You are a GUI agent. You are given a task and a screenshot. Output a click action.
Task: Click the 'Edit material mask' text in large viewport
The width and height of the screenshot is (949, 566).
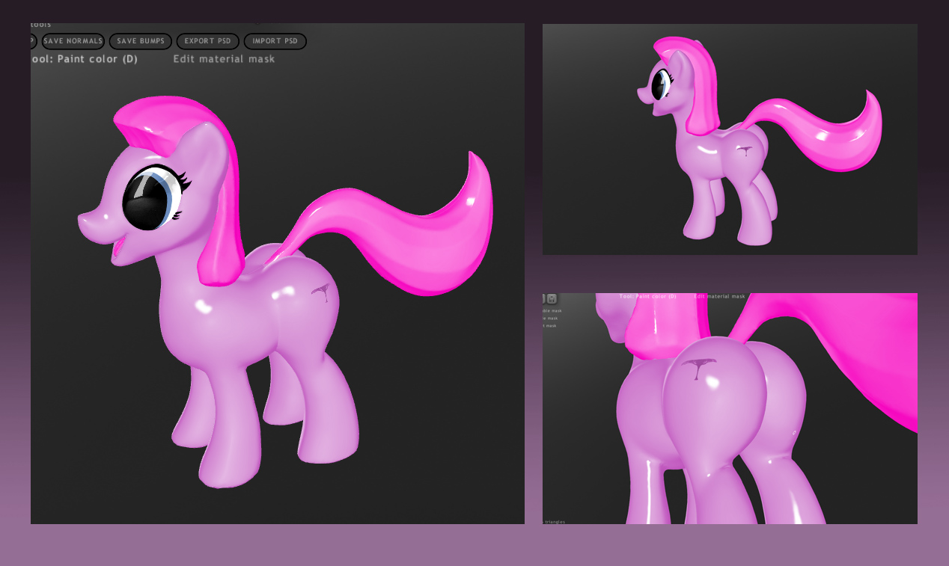coord(224,59)
